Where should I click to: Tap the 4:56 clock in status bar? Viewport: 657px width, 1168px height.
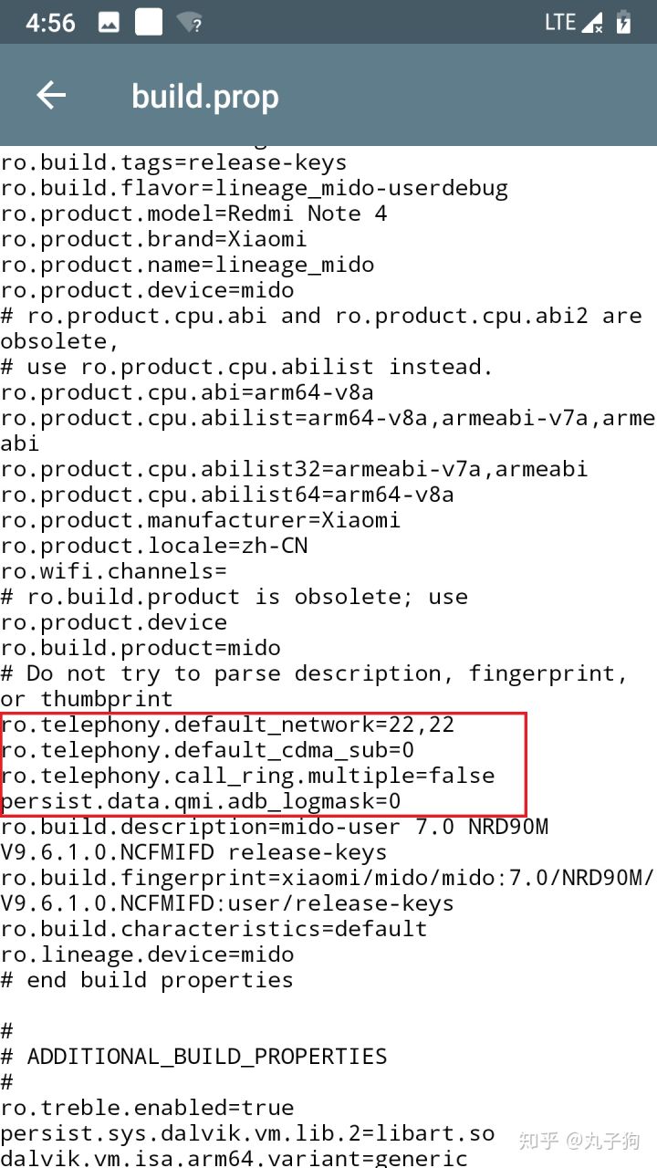(50, 23)
